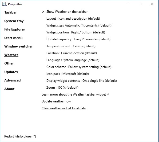159x142 pixels.
Task: Open the Taskbar settings section
Action: [11, 12]
